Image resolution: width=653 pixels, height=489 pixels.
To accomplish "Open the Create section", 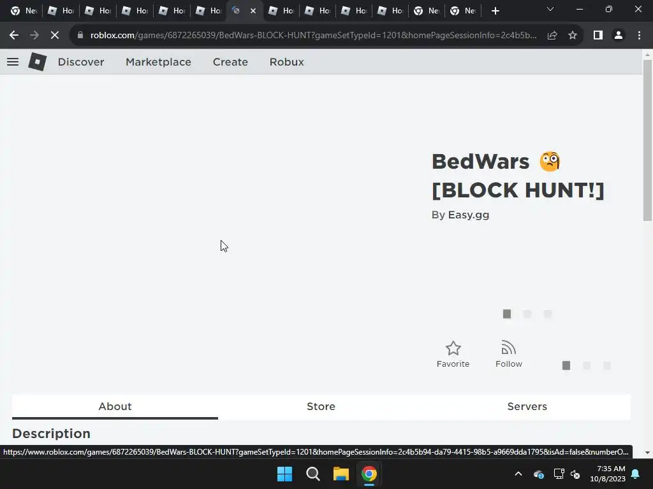I will [230, 62].
